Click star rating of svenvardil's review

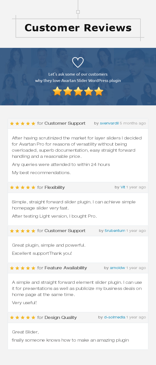pyautogui.click(x=23, y=123)
